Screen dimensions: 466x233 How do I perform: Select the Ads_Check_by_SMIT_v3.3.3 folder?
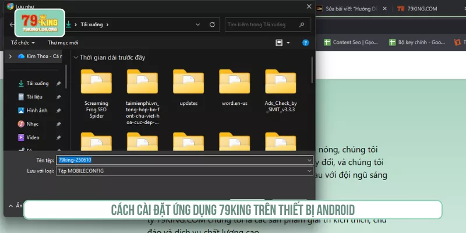pyautogui.click(x=281, y=91)
